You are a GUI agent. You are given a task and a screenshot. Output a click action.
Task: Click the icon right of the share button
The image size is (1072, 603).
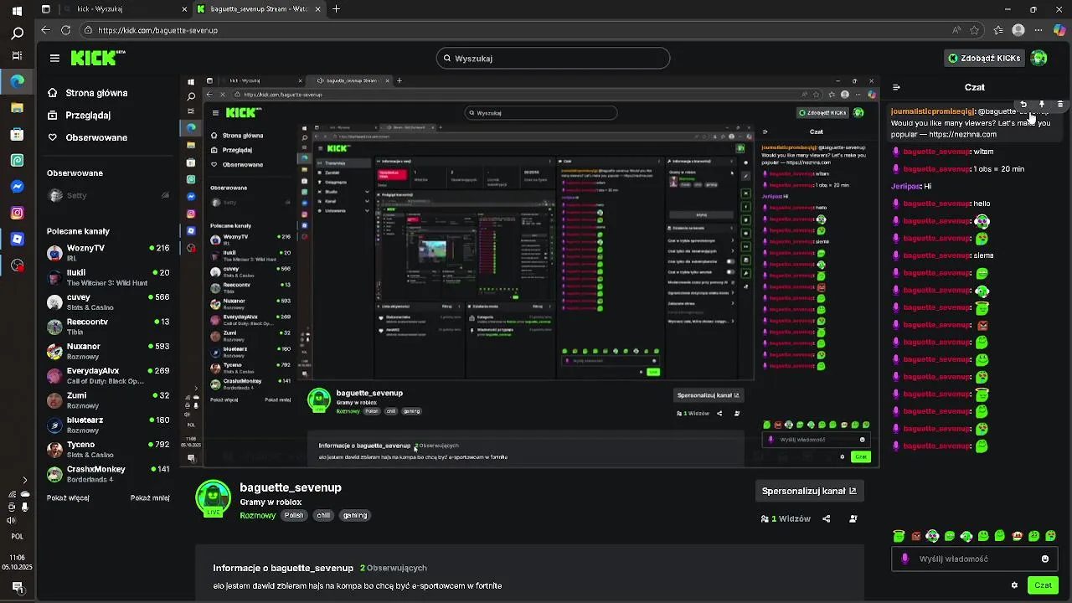pos(853,518)
